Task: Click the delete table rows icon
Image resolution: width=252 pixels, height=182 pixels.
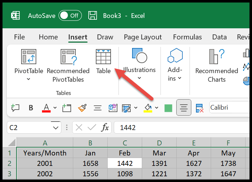Action: [x=200, y=108]
